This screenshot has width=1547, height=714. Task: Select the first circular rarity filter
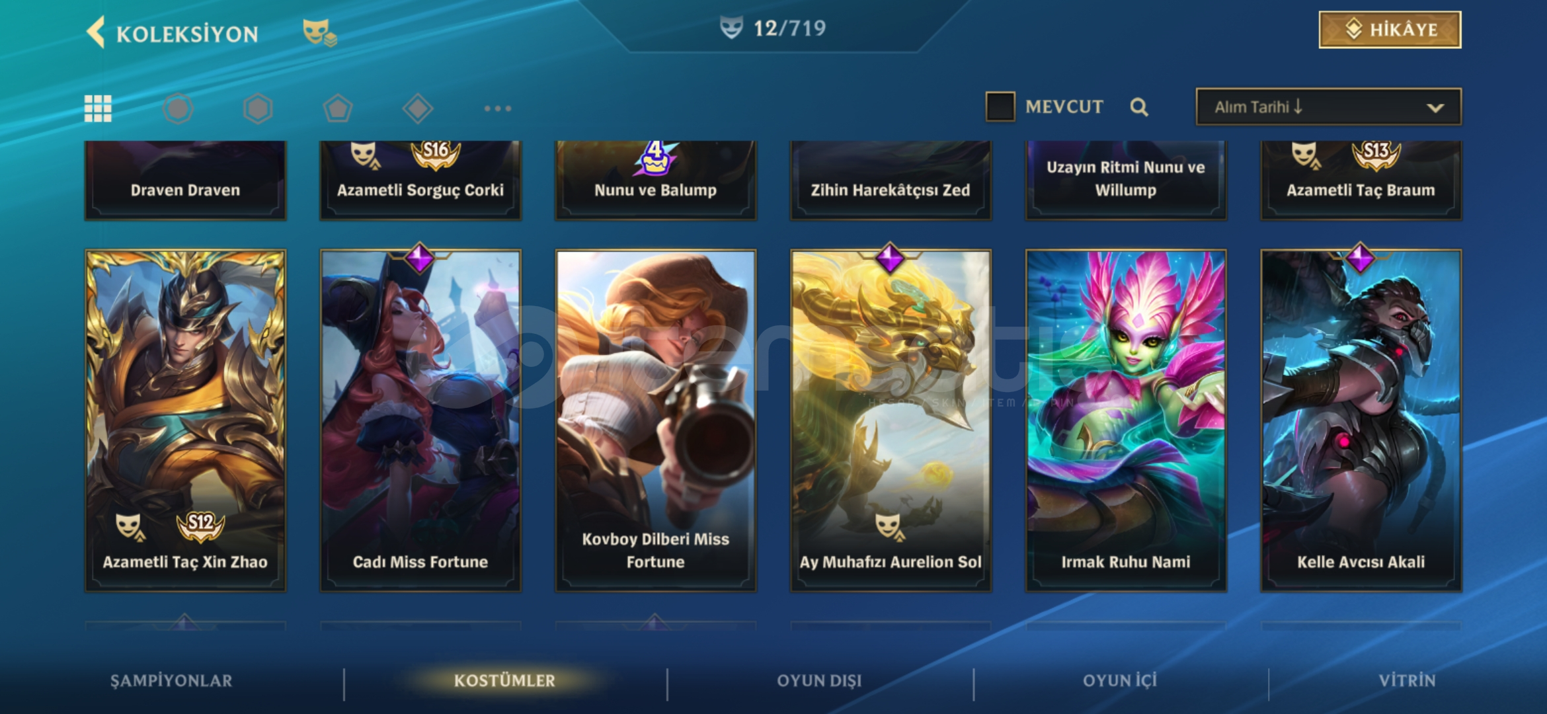178,108
